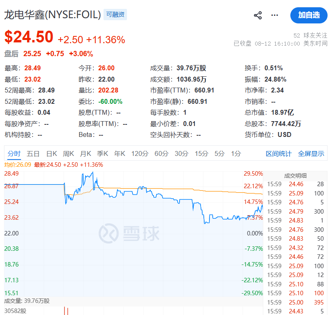This screenshot has height=315, width=332.
Task: Click the trade row with volume 395
Action: click(295, 302)
